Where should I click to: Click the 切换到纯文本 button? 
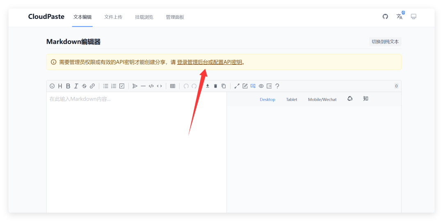pyautogui.click(x=385, y=42)
